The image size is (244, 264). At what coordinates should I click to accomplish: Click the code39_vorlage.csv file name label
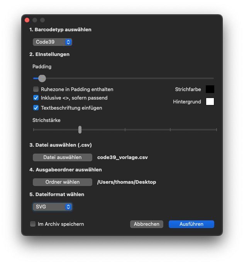click(x=123, y=157)
